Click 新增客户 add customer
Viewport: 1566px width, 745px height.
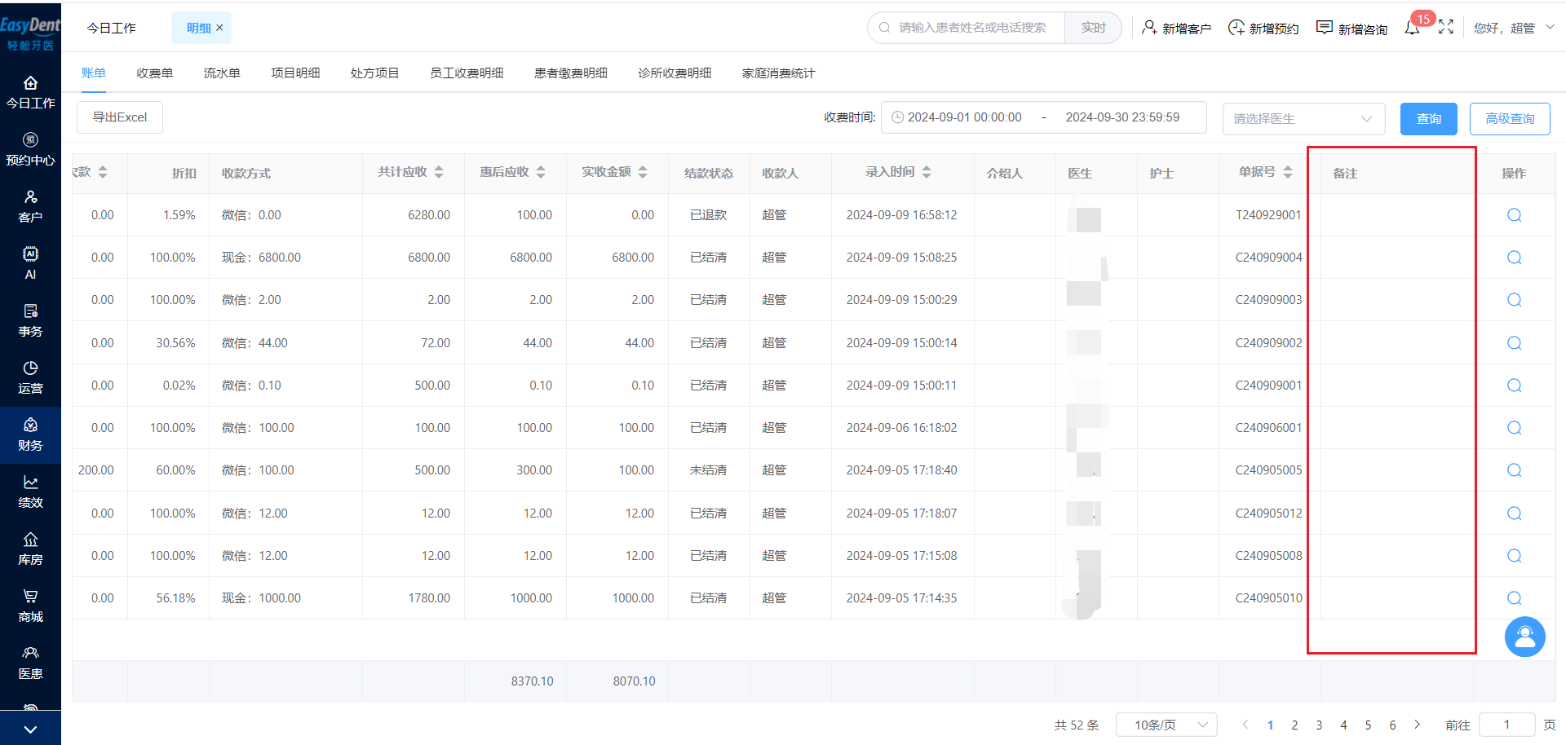point(1176,28)
